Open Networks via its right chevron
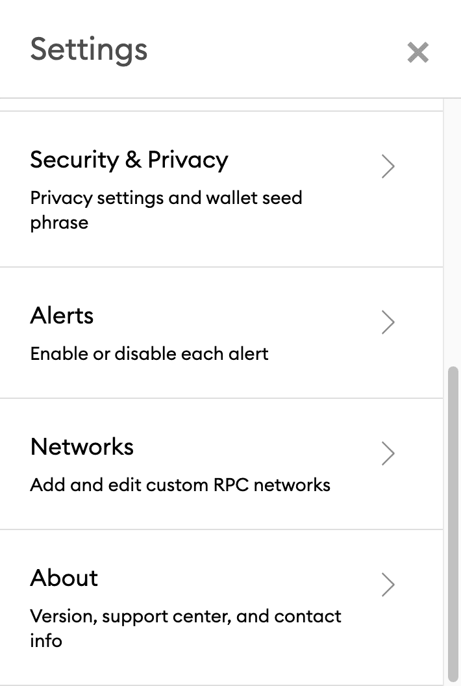This screenshot has width=461, height=686. tap(388, 453)
